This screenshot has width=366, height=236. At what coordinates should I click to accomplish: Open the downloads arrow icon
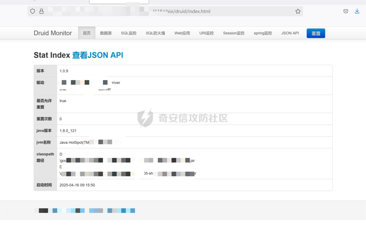click(357, 11)
